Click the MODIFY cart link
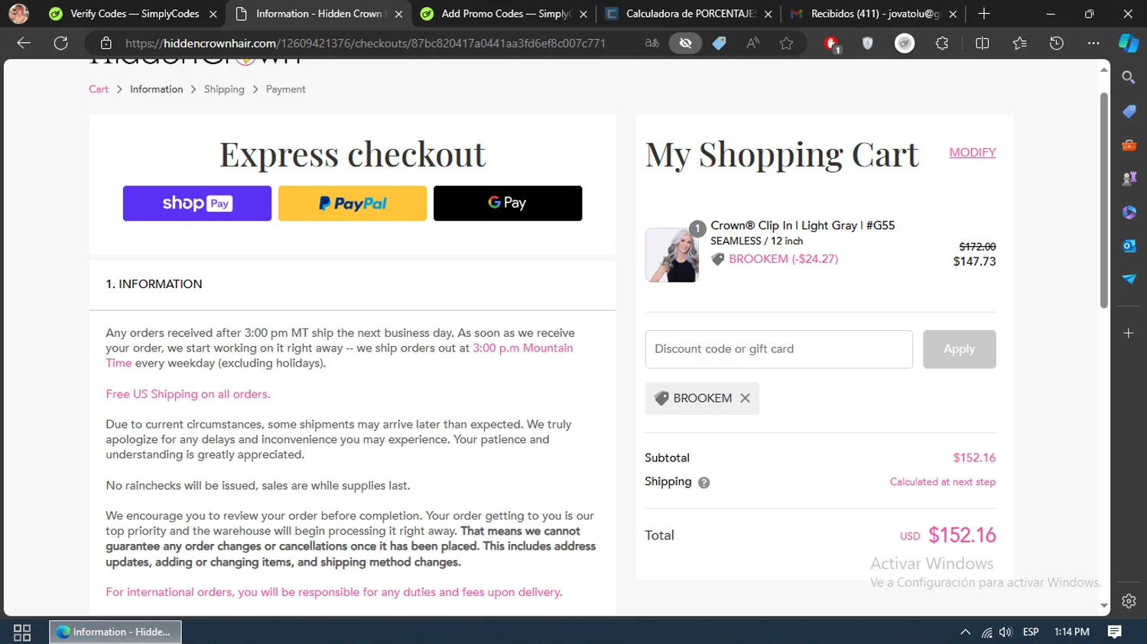The height and width of the screenshot is (644, 1147). (x=973, y=152)
